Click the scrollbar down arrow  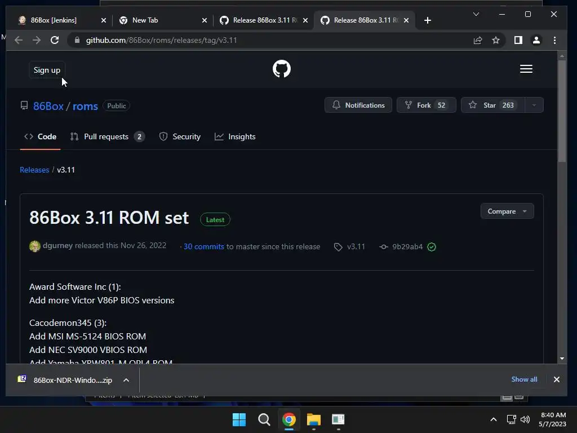tap(562, 359)
